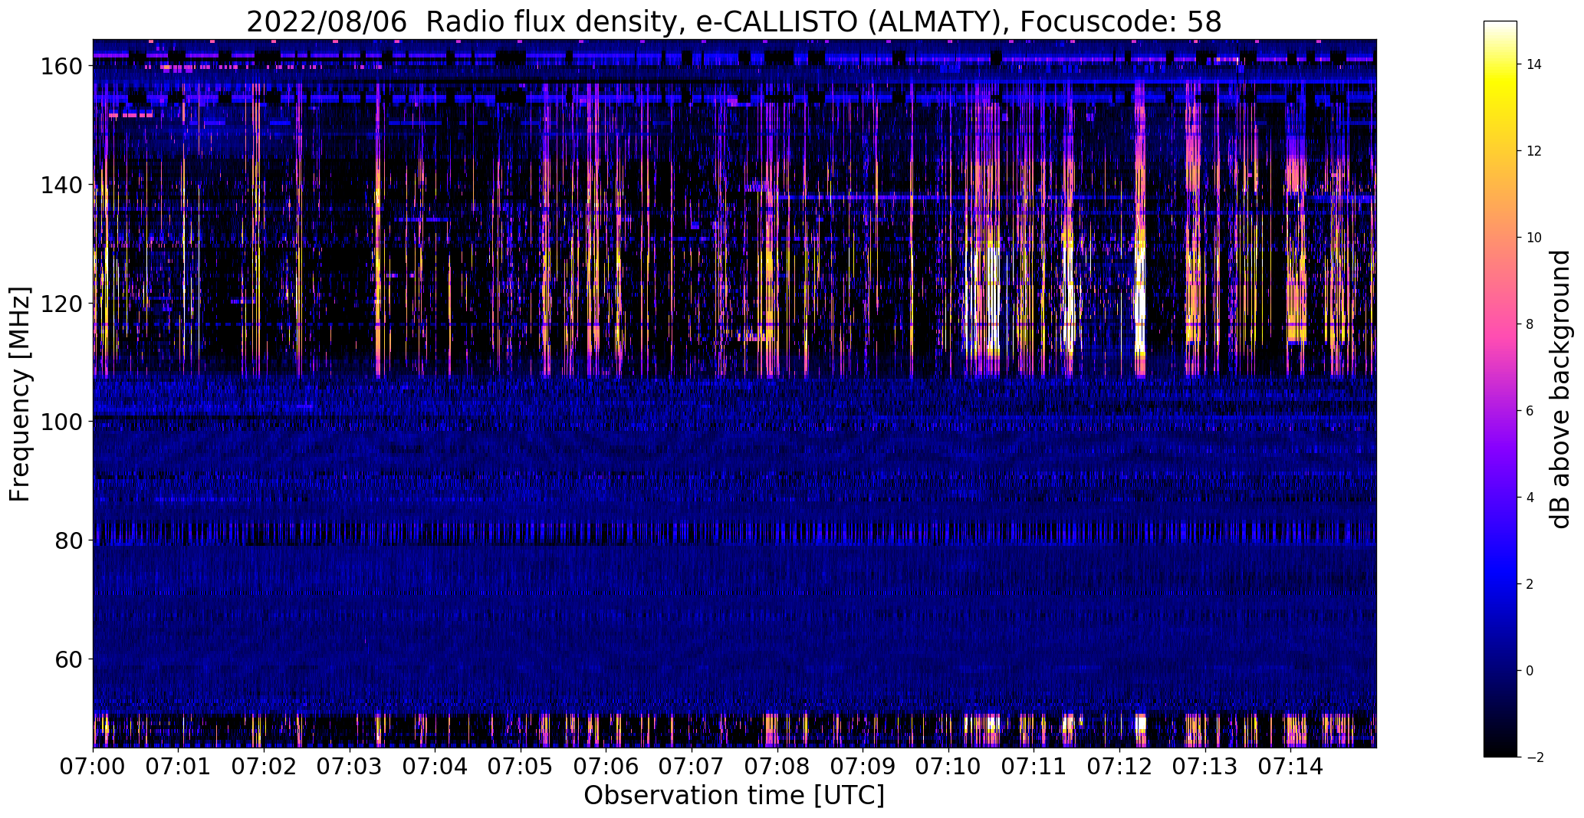This screenshot has width=1584, height=818.
Task: Click the colorbar tick label 12
Action: pos(1534,151)
